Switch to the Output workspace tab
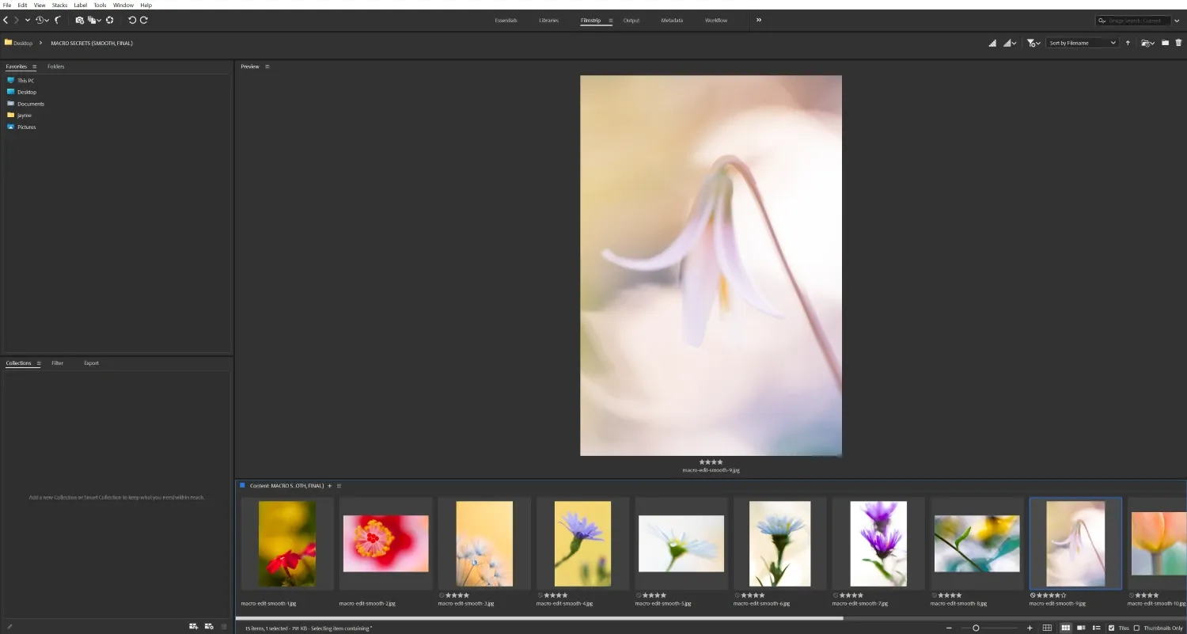 pyautogui.click(x=631, y=20)
